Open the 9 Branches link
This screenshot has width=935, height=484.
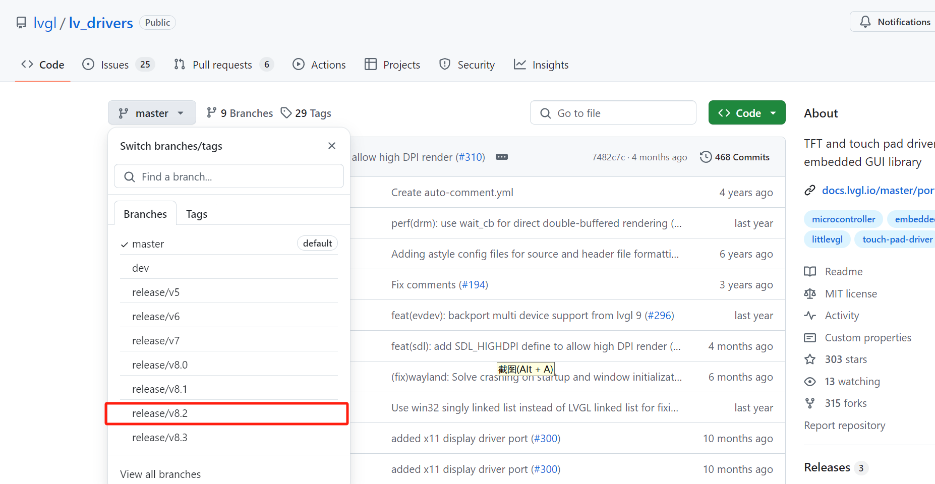click(240, 113)
